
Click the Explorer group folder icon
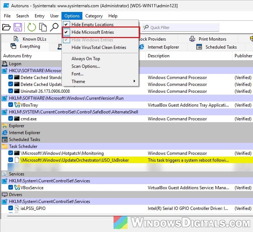[4, 126]
